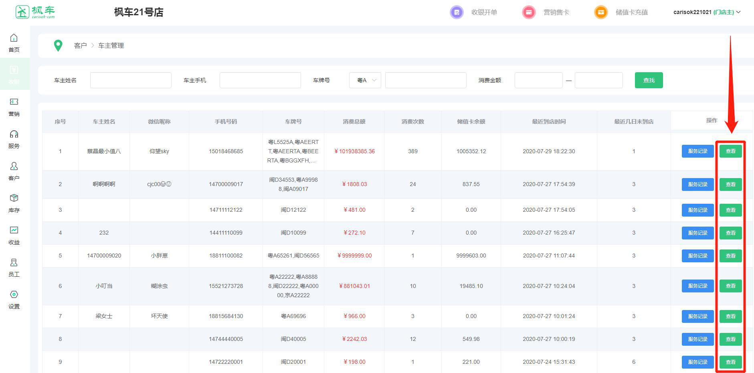The width and height of the screenshot is (754, 373).
Task: Click the 储值卡余额 column header
Action: (471, 122)
